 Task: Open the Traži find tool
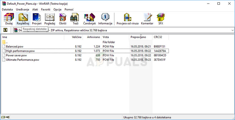pyautogui.click(x=75, y=19)
